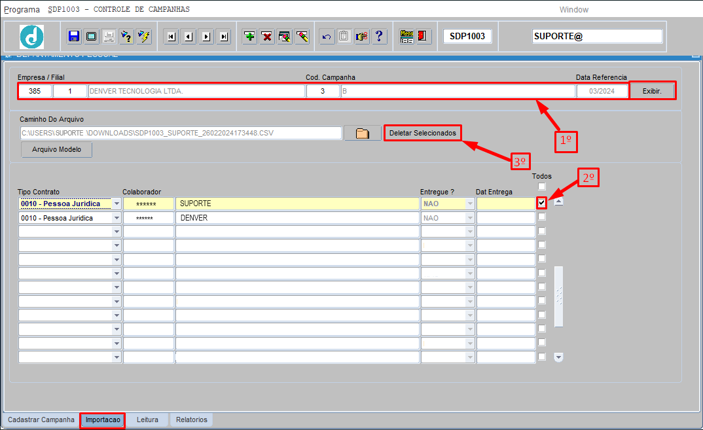Viewport: 703px width, 430px height.
Task: Click Dat Entrega cell on DENVER row
Action: point(506,218)
